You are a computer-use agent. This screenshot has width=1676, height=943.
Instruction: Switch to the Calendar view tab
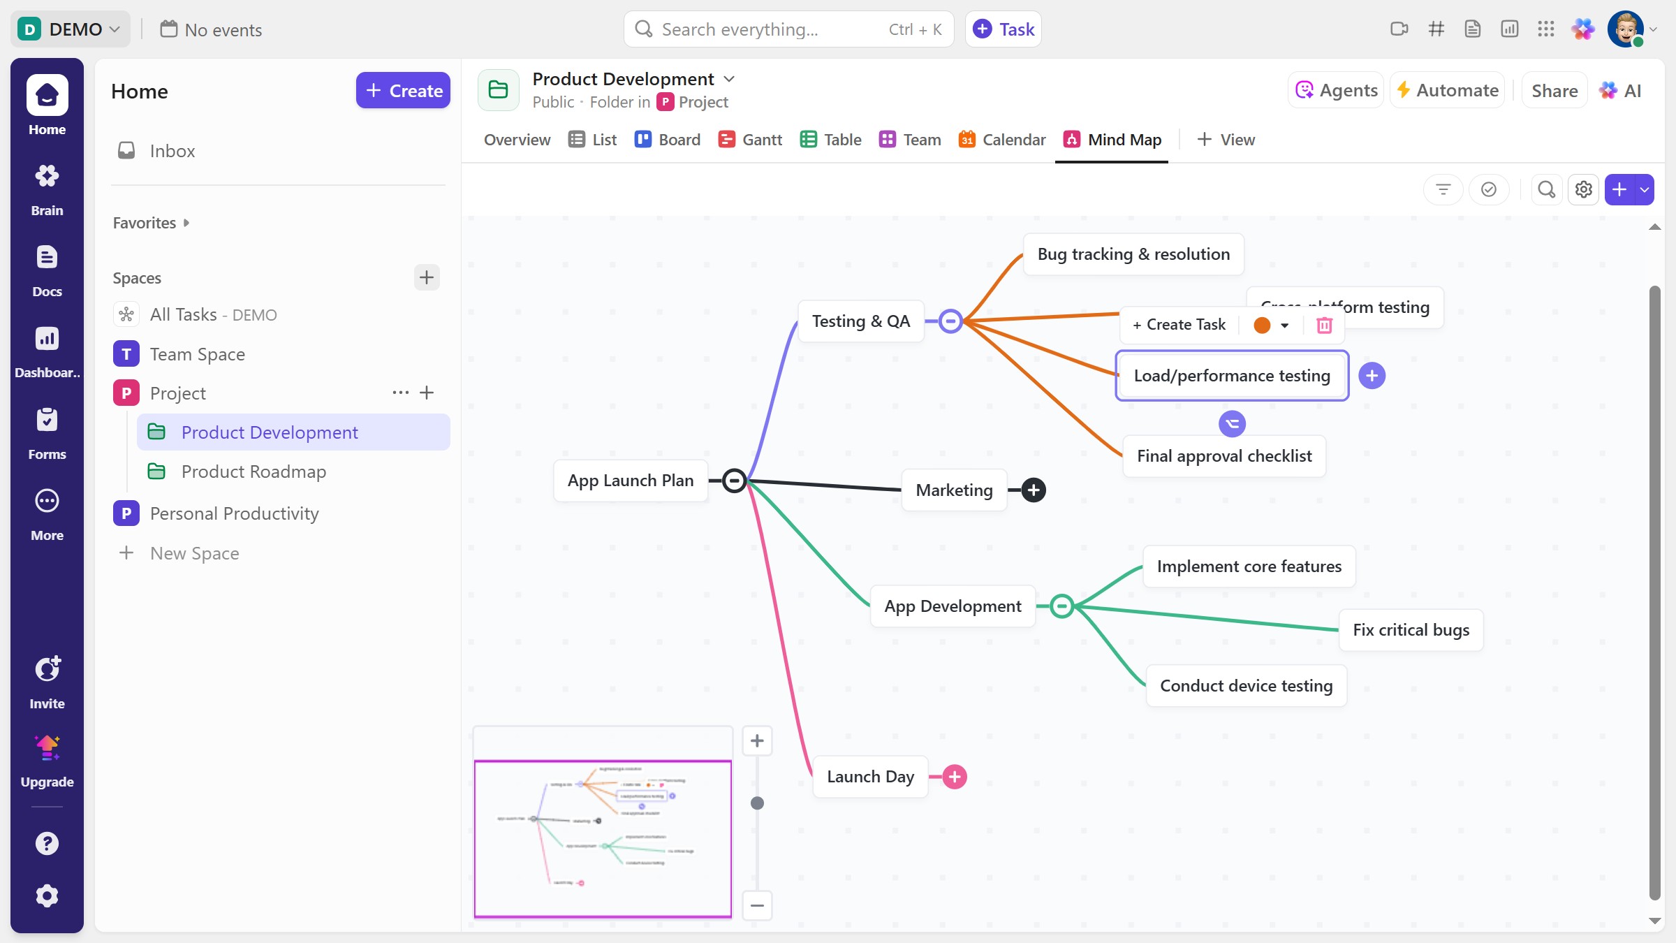1001,140
